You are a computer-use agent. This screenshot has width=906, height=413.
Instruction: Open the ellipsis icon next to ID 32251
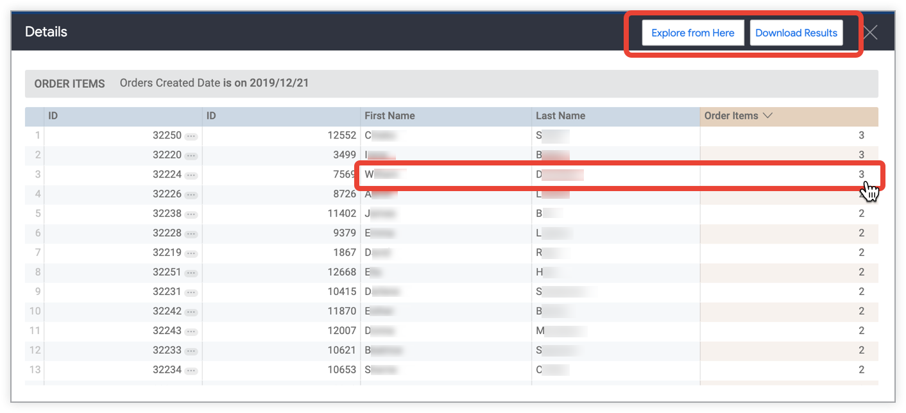point(192,272)
